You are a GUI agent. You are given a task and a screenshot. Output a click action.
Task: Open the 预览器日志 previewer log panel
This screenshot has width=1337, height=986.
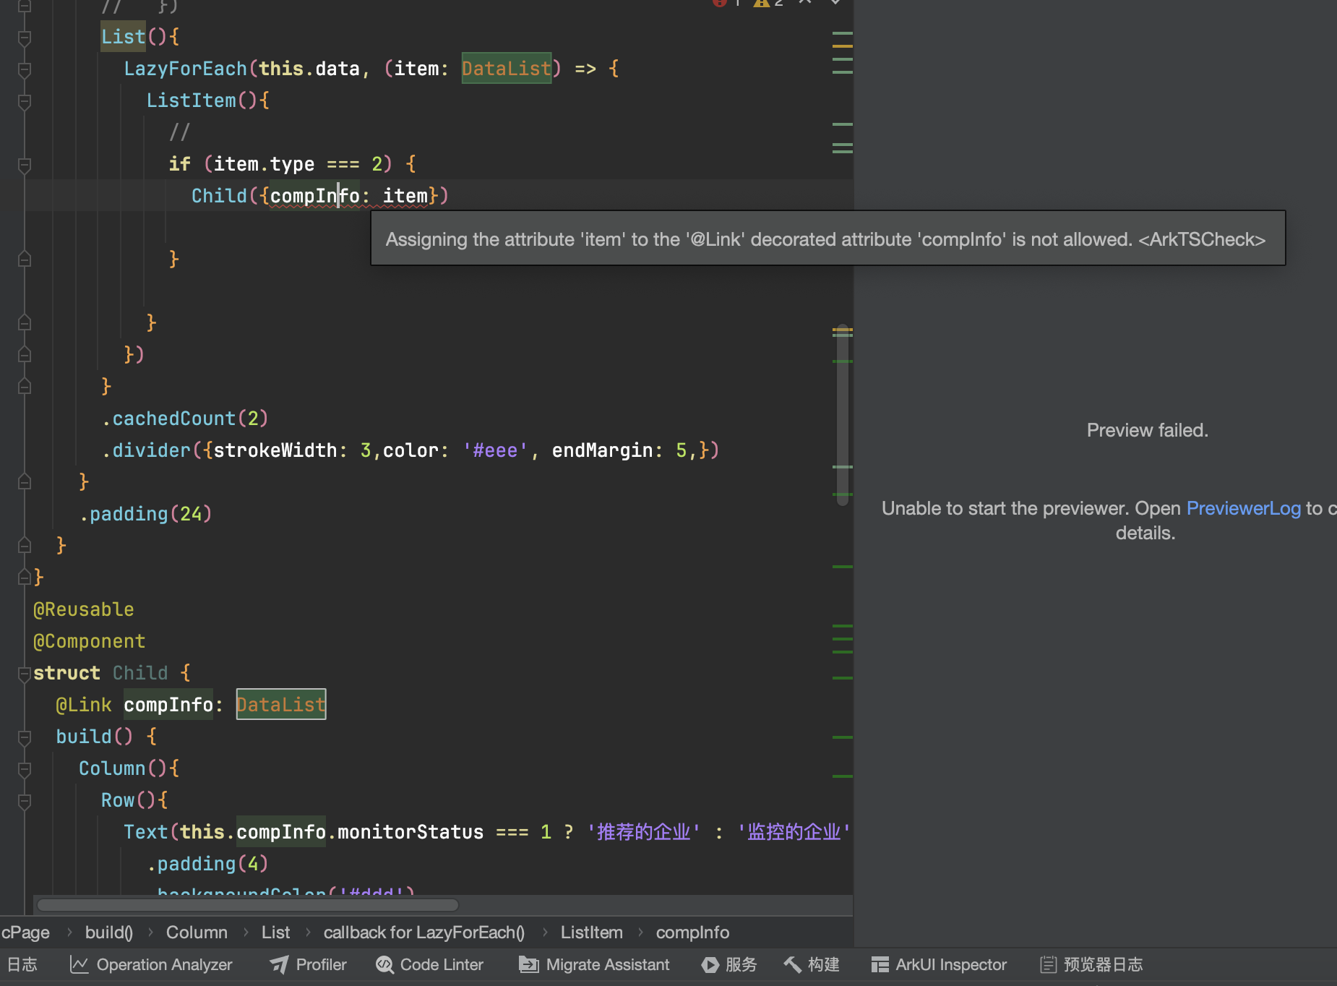[x=1092, y=964]
